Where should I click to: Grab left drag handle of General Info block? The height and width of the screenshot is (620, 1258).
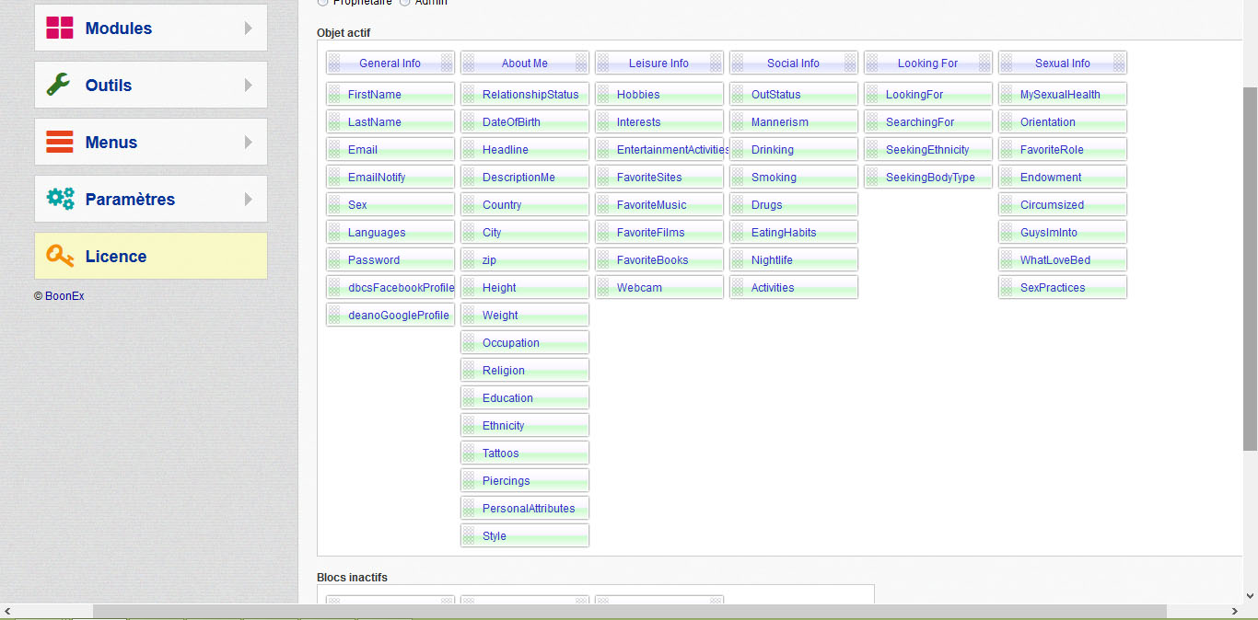pyautogui.click(x=334, y=63)
